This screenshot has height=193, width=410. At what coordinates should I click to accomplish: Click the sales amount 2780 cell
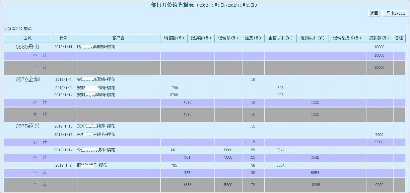click(x=174, y=95)
